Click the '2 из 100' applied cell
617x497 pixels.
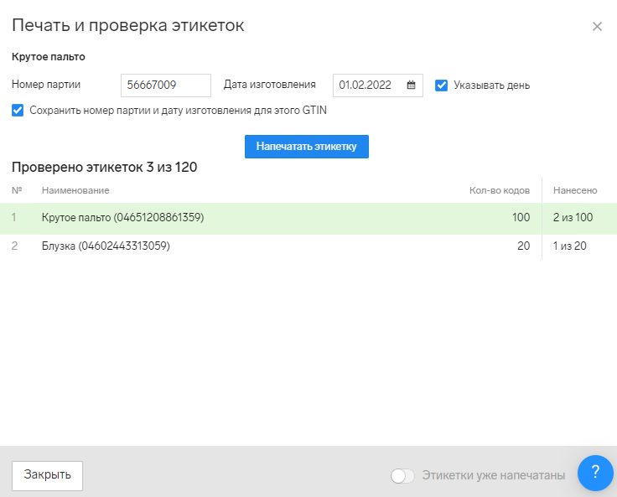click(x=573, y=217)
